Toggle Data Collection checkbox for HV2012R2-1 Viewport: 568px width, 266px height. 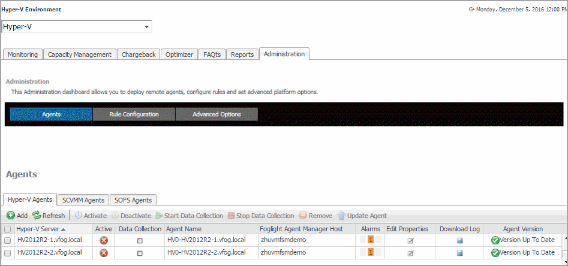point(140,241)
